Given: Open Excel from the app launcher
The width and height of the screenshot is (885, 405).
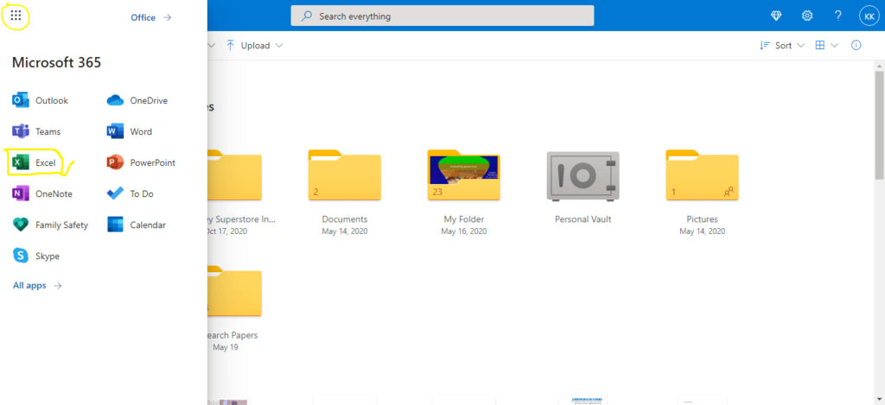Looking at the screenshot, I should [x=35, y=162].
